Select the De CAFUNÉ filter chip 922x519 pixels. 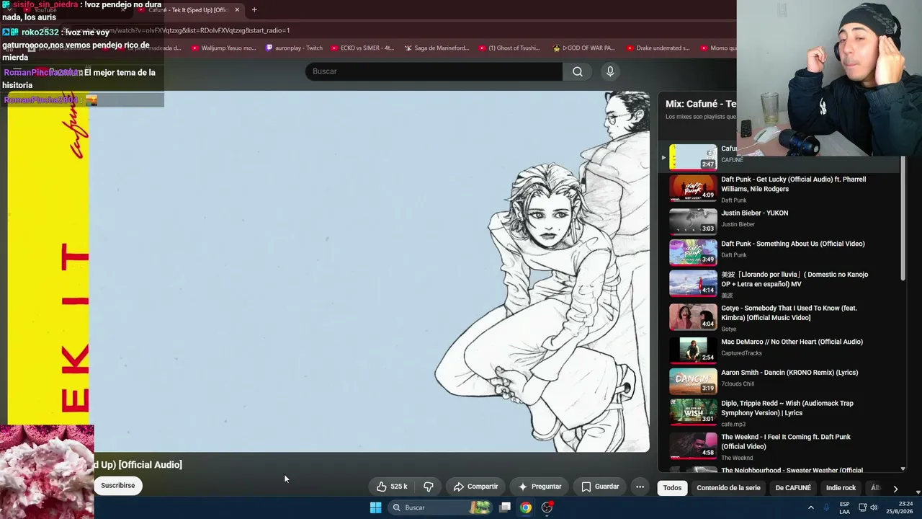pyautogui.click(x=793, y=488)
